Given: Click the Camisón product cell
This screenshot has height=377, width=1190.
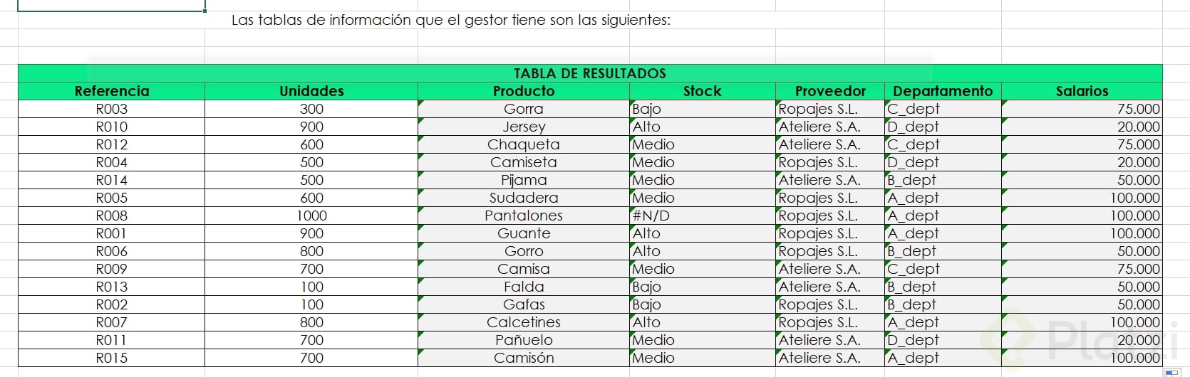Looking at the screenshot, I should point(524,358).
